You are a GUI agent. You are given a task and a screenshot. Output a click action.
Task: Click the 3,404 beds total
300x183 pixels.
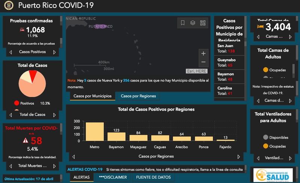278,27
